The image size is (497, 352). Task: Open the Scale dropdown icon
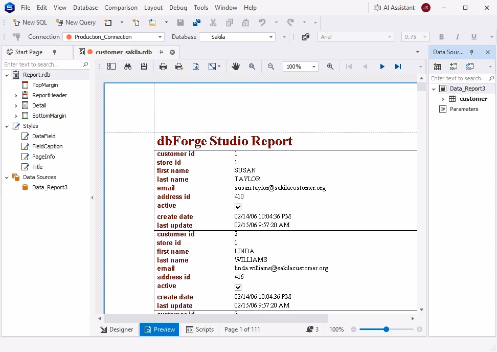214,67
